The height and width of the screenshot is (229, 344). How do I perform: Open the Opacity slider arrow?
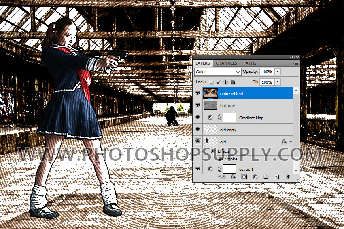point(278,71)
